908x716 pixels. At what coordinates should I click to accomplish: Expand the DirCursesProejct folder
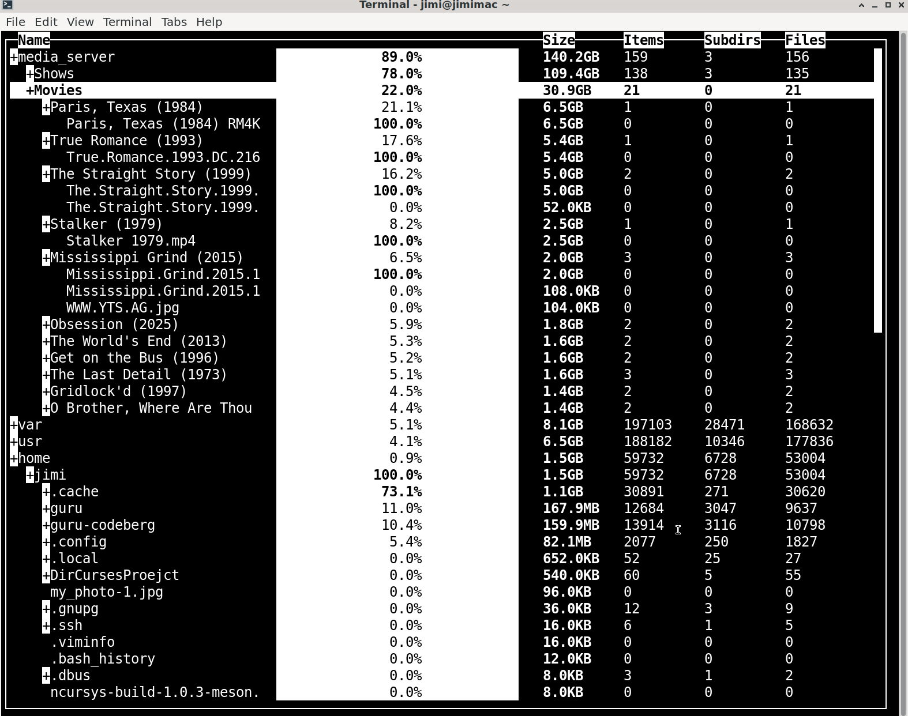point(46,575)
